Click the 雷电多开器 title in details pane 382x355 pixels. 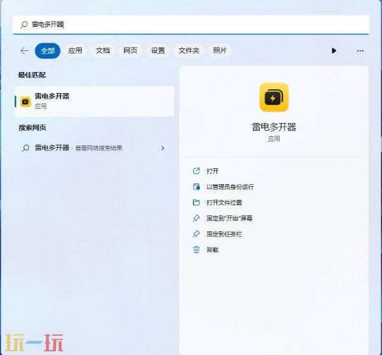274,127
